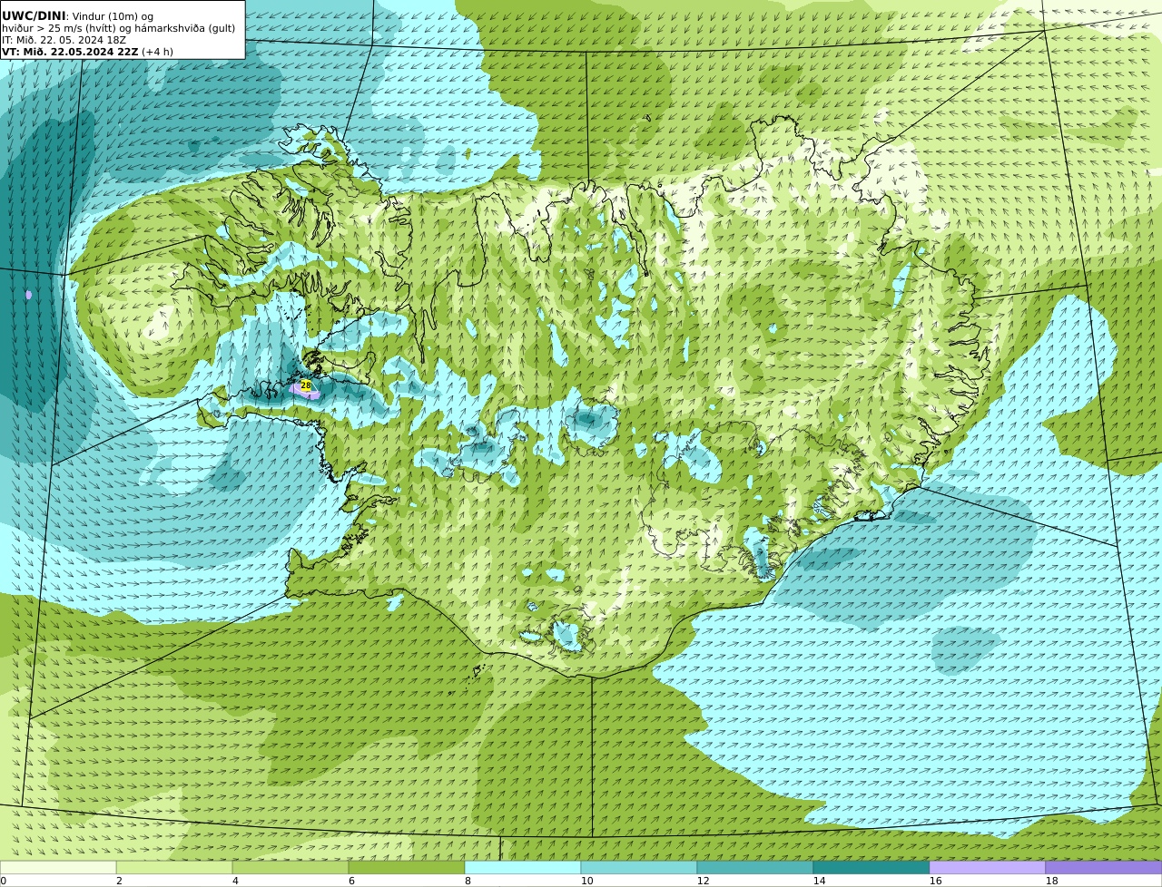
Task: Select the 4–6 m/s green legend swatch
Action: 290,867
